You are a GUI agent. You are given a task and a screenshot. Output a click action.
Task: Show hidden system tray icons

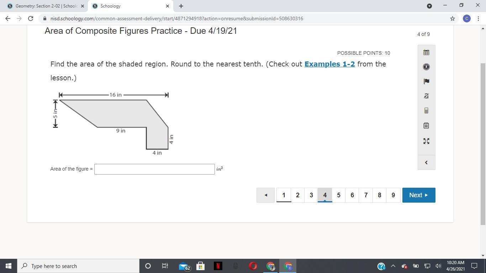pos(393,266)
